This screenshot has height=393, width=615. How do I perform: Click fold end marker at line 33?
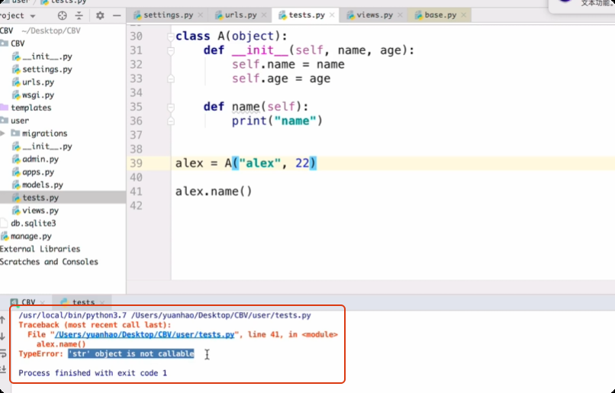pyautogui.click(x=171, y=79)
